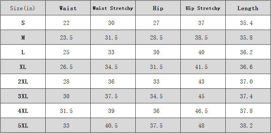
Task: Click the "S" size row label
Action: (x=23, y=23)
